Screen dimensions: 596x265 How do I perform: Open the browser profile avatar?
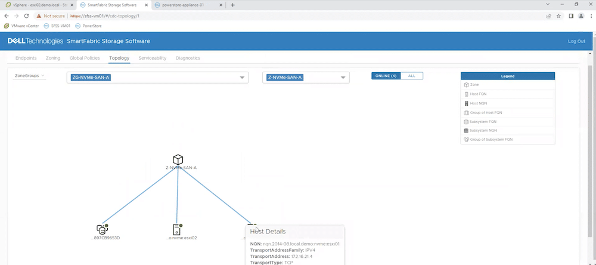(581, 16)
